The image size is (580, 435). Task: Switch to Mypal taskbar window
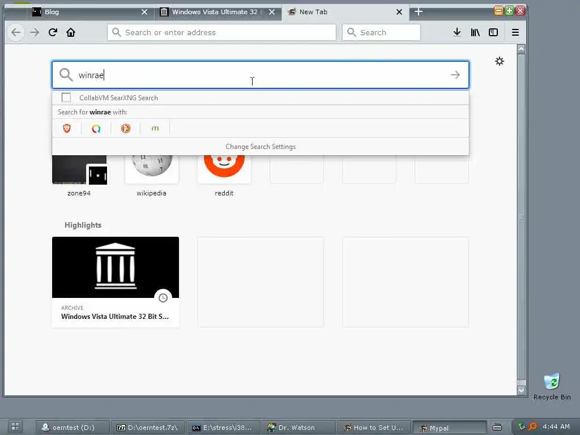[450, 428]
